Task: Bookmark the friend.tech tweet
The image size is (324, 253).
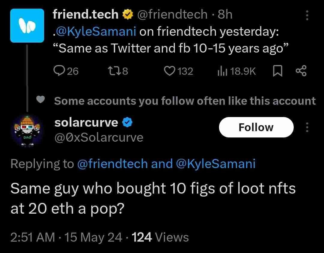Action: click(277, 71)
